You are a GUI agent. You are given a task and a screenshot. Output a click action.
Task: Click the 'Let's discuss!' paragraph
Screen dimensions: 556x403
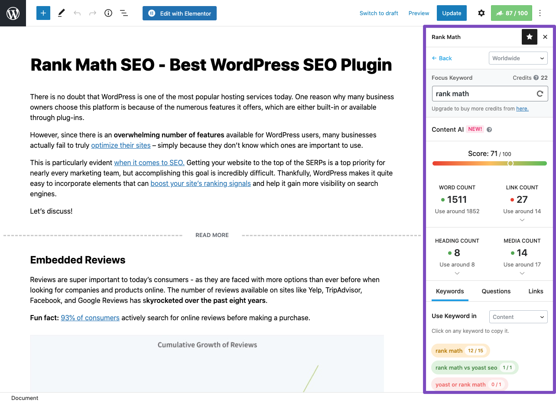51,211
